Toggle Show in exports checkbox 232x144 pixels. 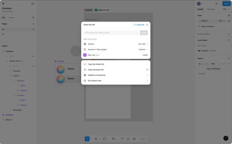click(x=199, y=26)
